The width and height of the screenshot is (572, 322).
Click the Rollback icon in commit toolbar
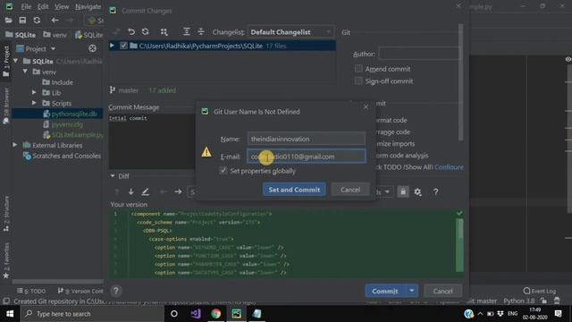point(131,32)
